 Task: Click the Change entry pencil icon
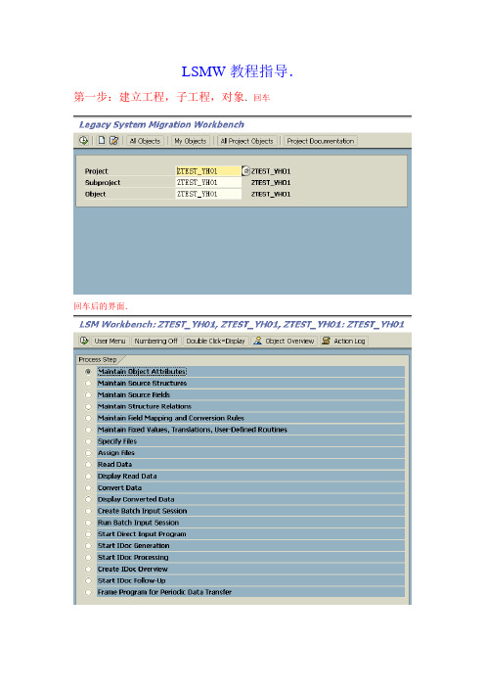point(113,141)
